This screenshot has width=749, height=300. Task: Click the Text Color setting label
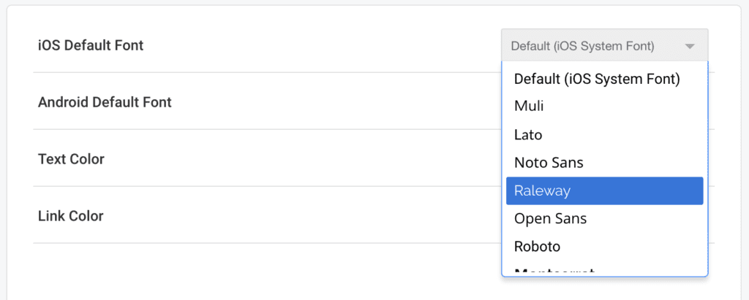71,159
